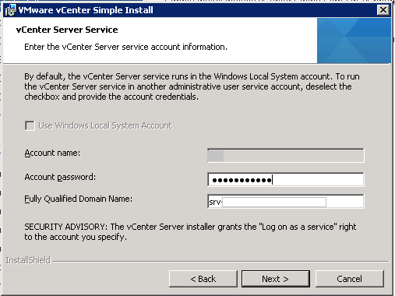Cancel the vCenter installation
This screenshot has height=296, width=395.
pyautogui.click(x=350, y=279)
